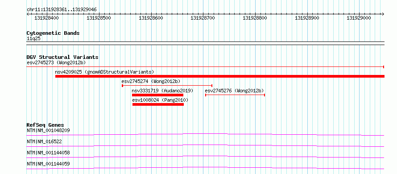Click the 131928800 ruler position
397x174 pixels.
[255, 18]
